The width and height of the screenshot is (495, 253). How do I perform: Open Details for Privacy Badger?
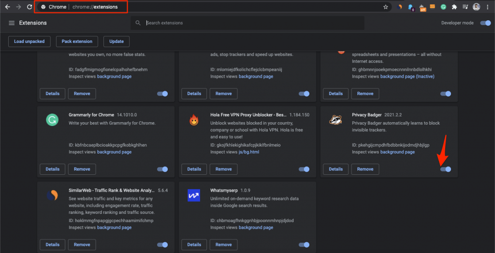tap(335, 169)
